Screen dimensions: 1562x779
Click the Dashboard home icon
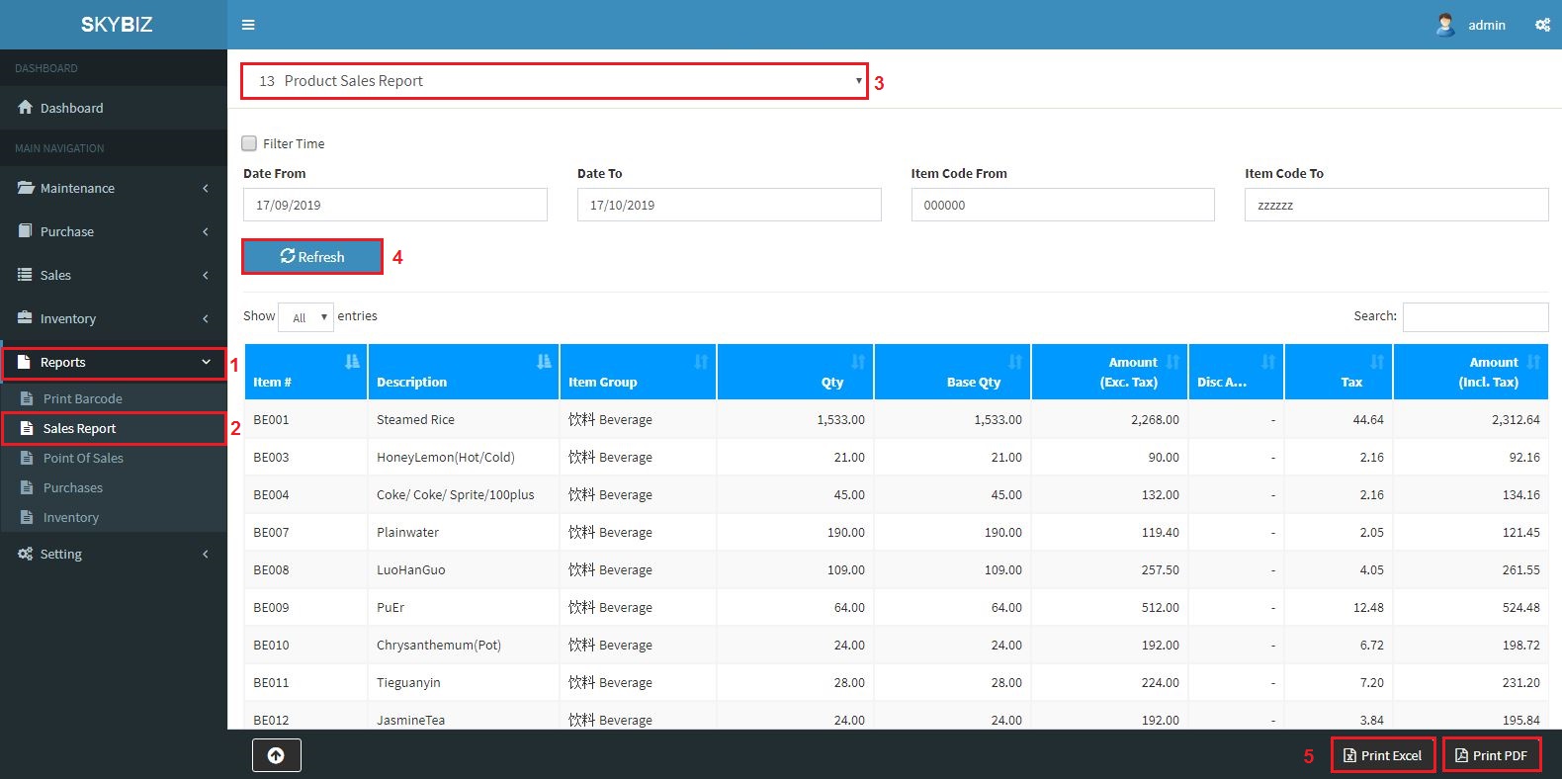26,108
